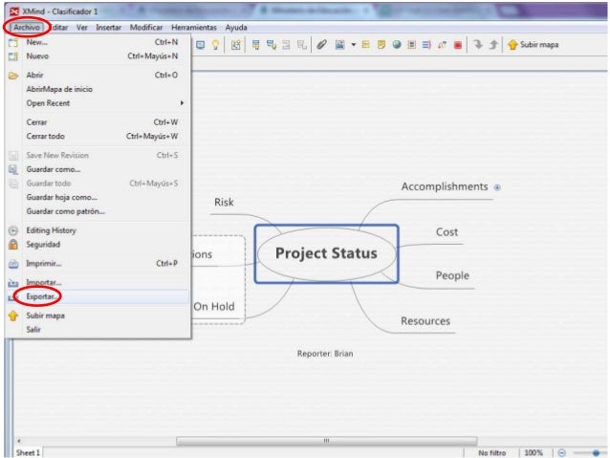Select the Risk topic
Image resolution: width=610 pixels, height=458 pixels.
coord(224,202)
